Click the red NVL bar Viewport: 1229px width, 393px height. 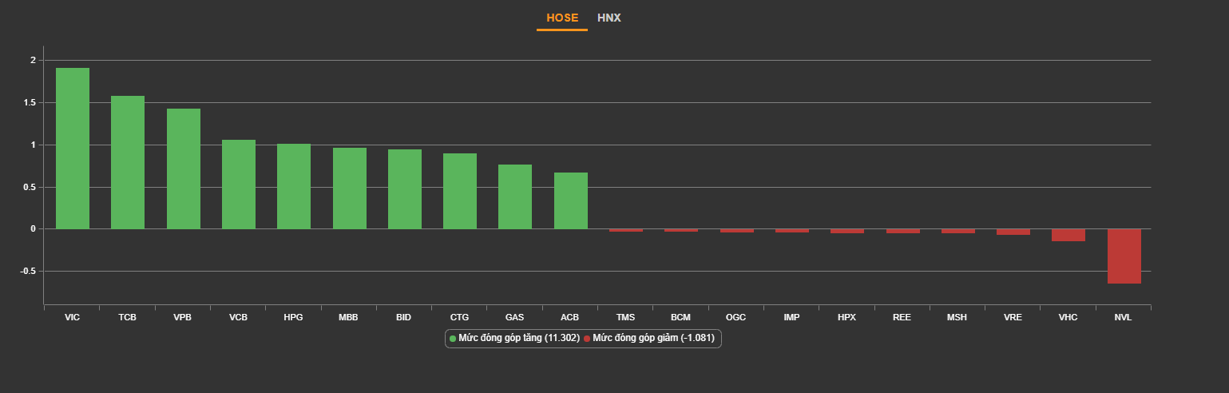coord(1124,256)
